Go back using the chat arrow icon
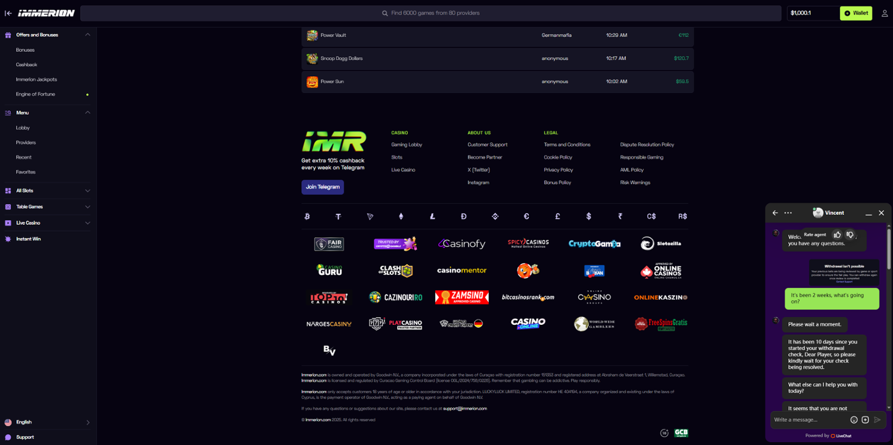 click(x=775, y=213)
